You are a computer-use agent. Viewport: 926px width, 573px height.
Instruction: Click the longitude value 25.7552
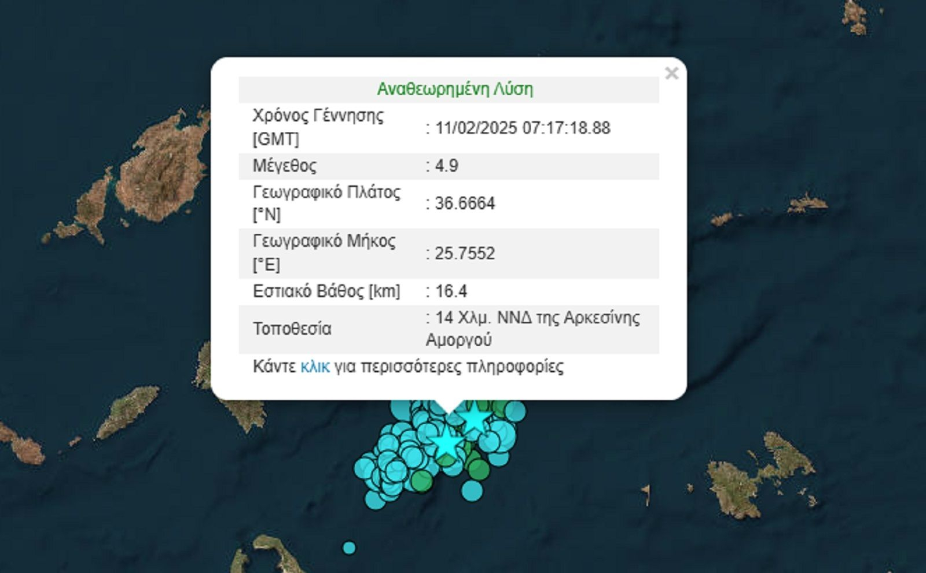465,253
